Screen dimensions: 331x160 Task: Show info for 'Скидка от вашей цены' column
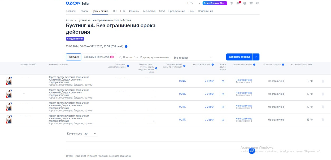point(184,66)
